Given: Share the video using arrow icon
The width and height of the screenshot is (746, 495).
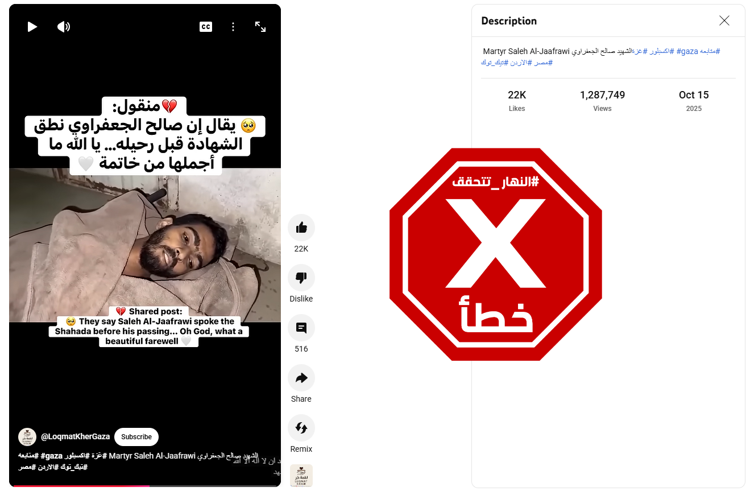Looking at the screenshot, I should [x=301, y=378].
